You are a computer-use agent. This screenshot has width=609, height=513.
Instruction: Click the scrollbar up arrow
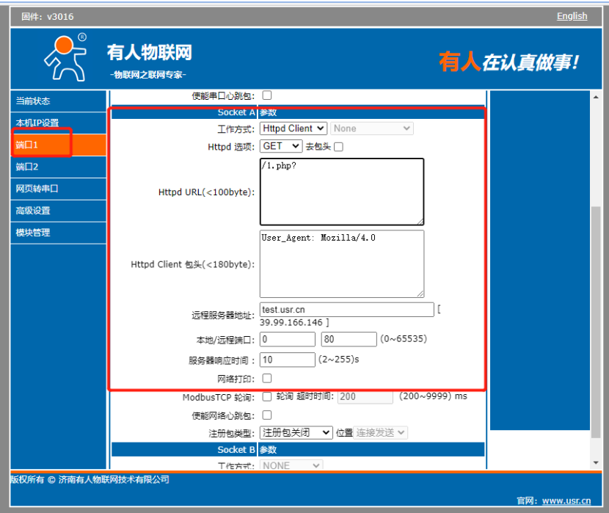pyautogui.click(x=596, y=96)
